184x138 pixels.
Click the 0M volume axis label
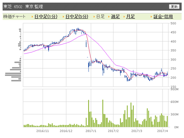[176, 127]
